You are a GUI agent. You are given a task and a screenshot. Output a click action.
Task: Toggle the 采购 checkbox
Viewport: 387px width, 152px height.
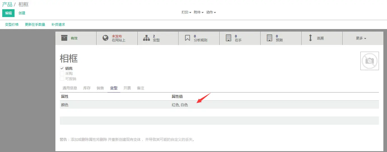[62, 73]
